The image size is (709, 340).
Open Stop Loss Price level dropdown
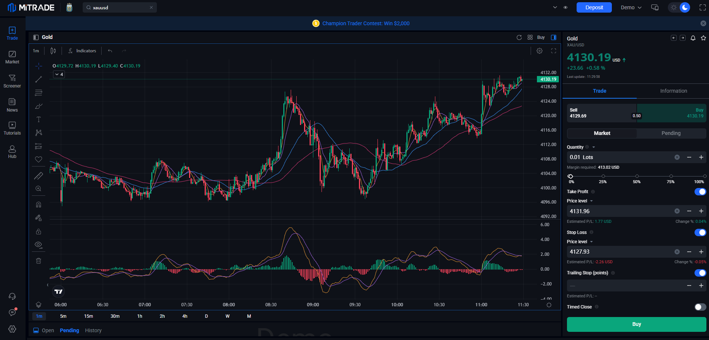[x=591, y=242]
